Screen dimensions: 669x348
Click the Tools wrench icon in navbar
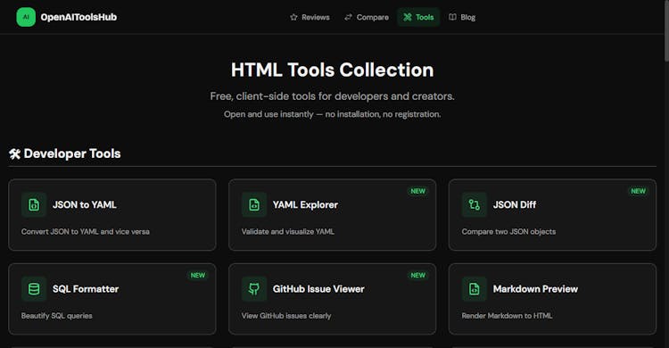(x=408, y=17)
